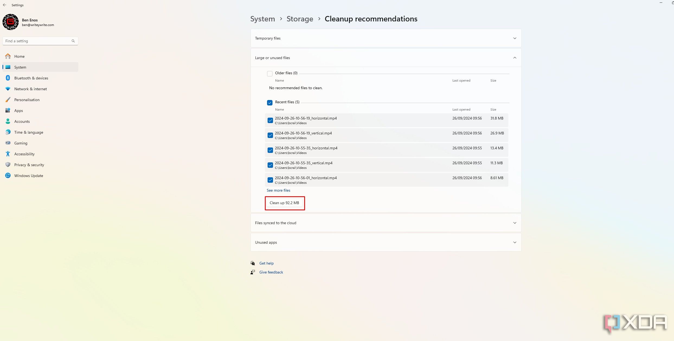The width and height of the screenshot is (674, 341).
Task: Click the Time & language globe icon
Action: point(8,132)
